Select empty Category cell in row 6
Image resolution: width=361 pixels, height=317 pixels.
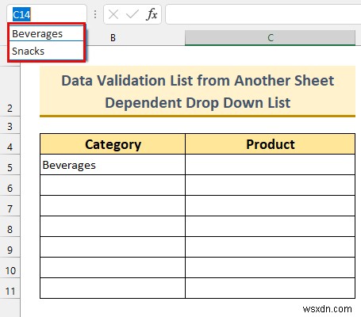[113, 185]
